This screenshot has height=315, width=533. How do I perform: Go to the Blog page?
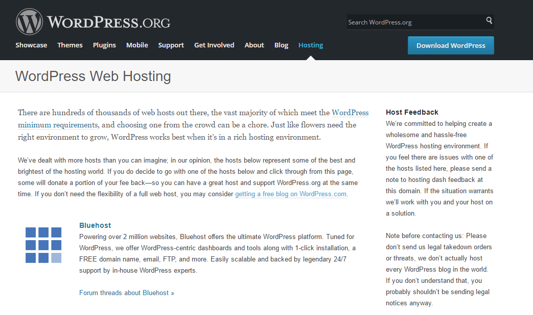tap(281, 45)
